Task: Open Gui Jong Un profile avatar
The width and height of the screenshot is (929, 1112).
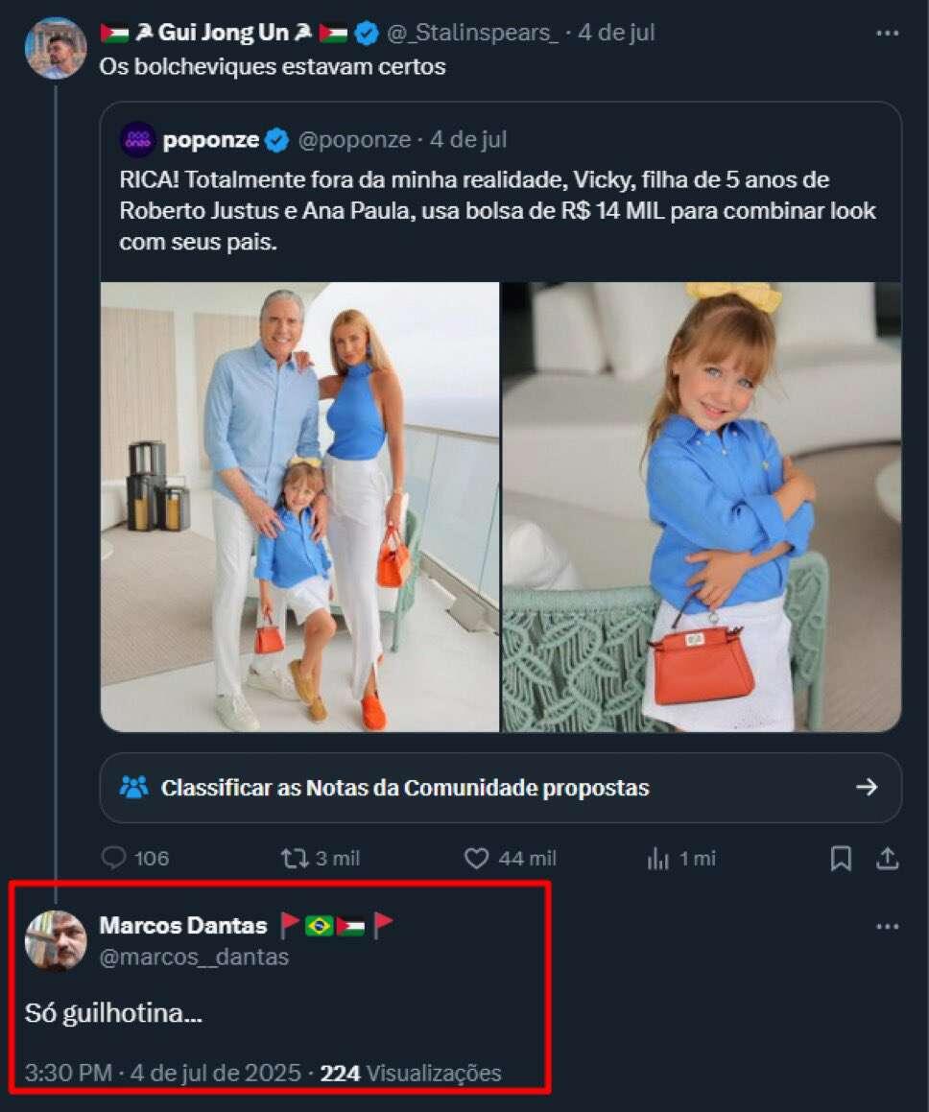Action: [56, 48]
